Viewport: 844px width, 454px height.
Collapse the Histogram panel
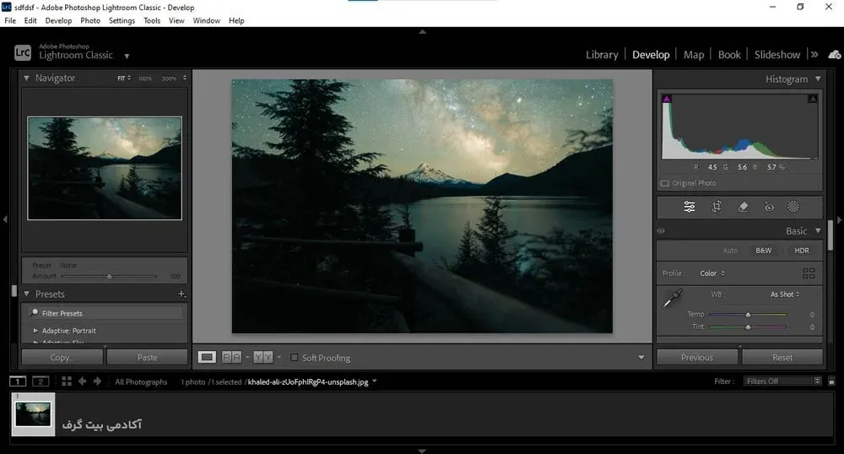[818, 79]
